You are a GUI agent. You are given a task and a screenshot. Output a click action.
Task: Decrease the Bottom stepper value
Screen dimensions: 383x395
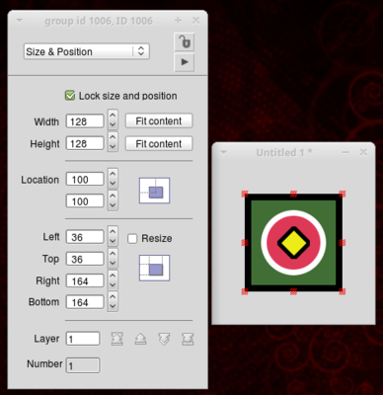click(113, 306)
